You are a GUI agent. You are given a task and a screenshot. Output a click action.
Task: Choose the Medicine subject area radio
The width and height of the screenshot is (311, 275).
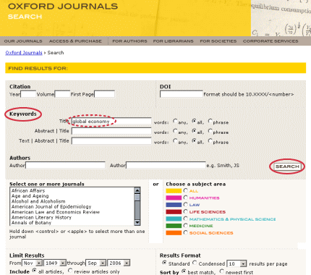[x=185, y=226]
